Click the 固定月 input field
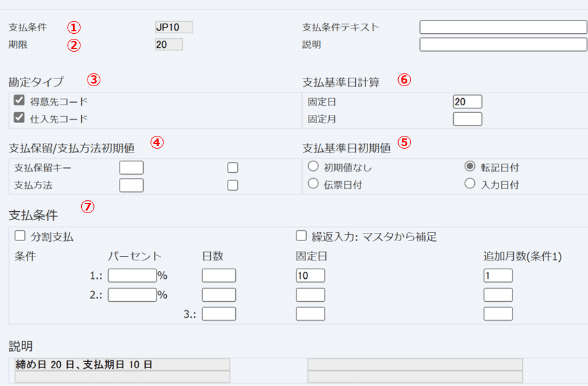The width and height of the screenshot is (588, 386). (467, 118)
